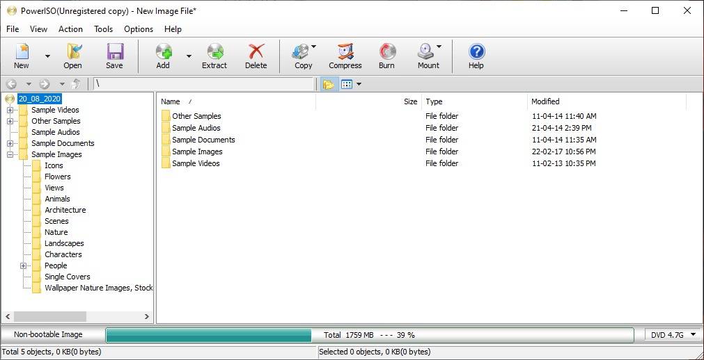Click the Add files toolbar icon

point(164,51)
